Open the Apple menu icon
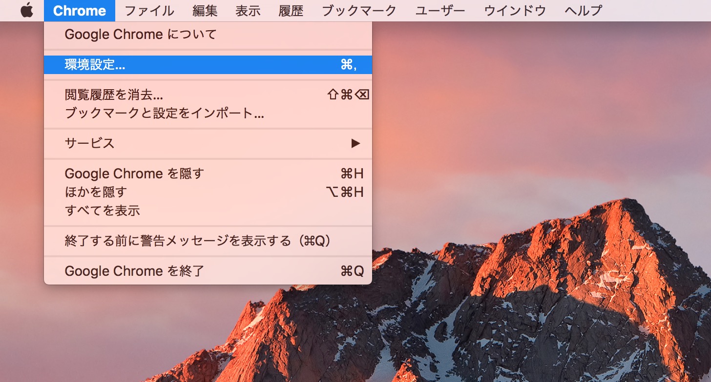 (27, 10)
